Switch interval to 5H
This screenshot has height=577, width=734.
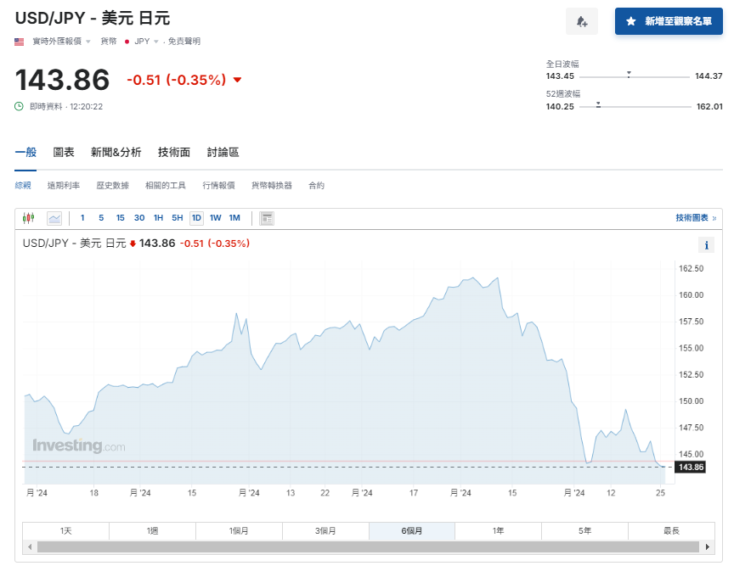tap(176, 218)
